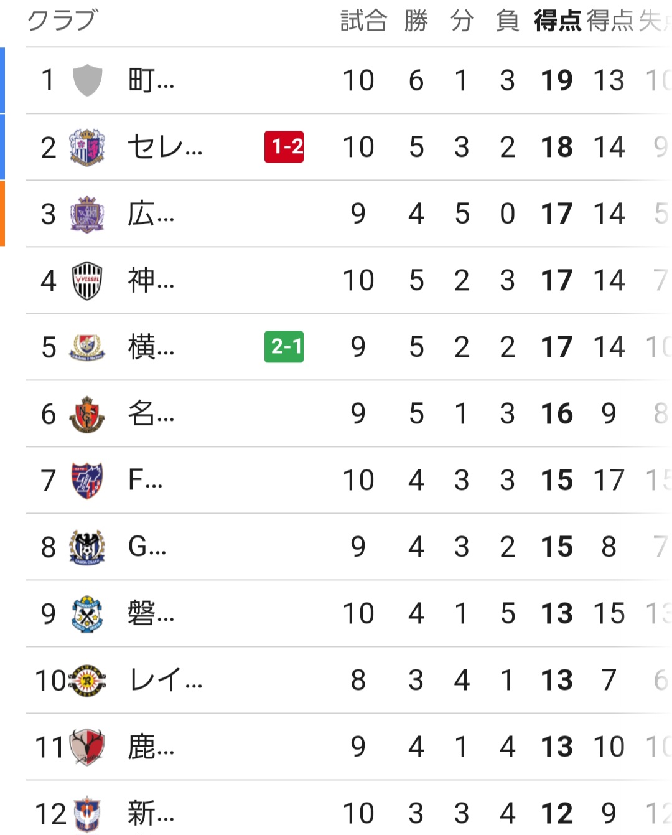
Task: Open the 町... first-place team name
Action: [x=151, y=80]
